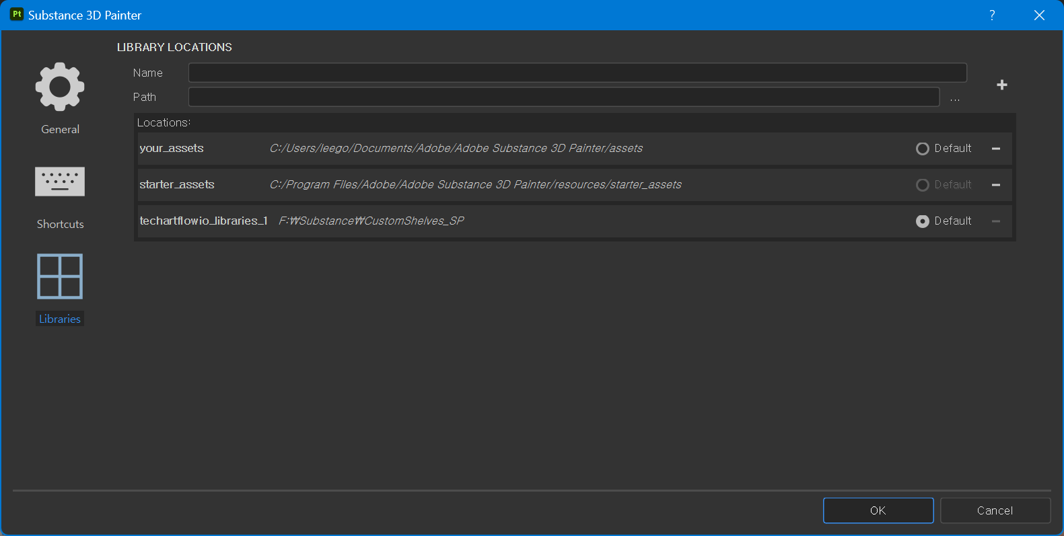Focus the library Name input field
Viewport: 1064px width, 536px height.
tap(577, 73)
